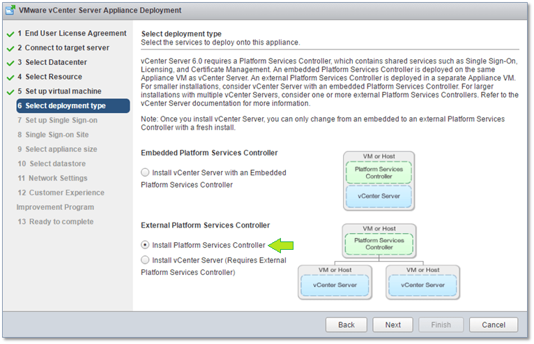Click step 13 Ready to complete
534x344 pixels.
pos(56,222)
